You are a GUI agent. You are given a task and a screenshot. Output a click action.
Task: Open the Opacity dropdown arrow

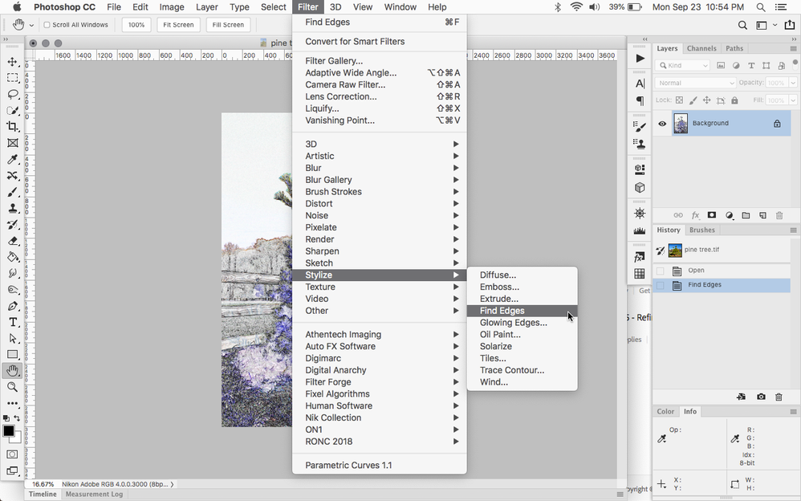pos(793,83)
